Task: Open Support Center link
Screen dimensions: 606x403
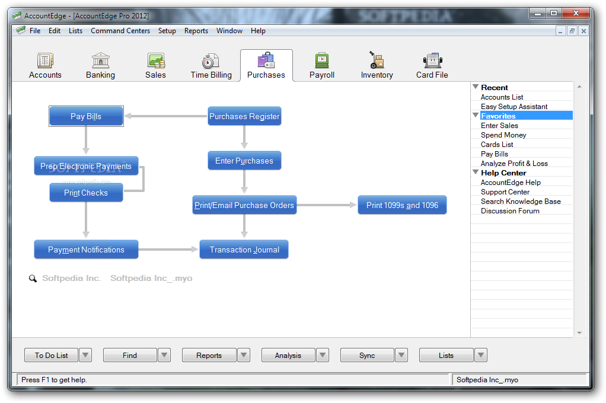Action: click(505, 191)
